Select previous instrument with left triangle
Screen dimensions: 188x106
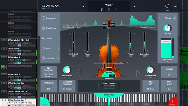[80, 73]
